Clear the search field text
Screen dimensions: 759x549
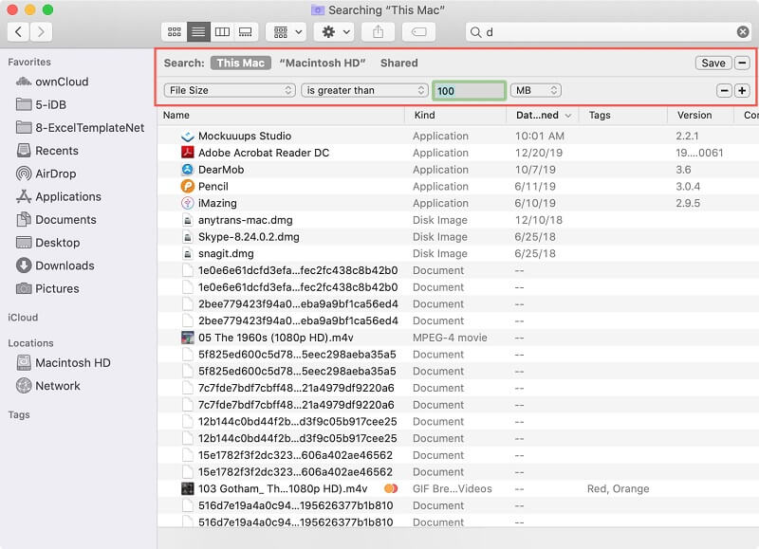tap(743, 32)
